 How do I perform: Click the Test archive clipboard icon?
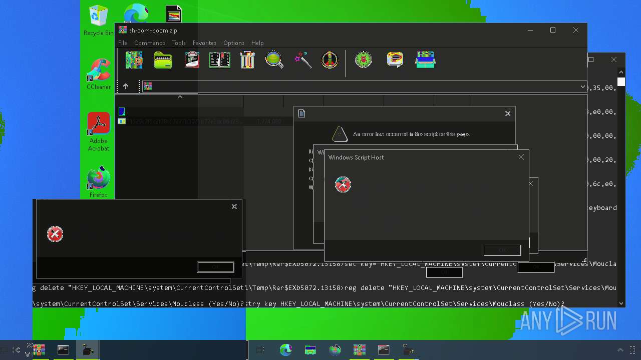click(x=192, y=60)
